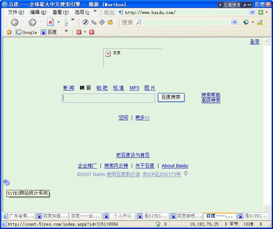Switch to the 广东省粤... tab
Viewport: 273px width, 229px height.
click(18, 216)
